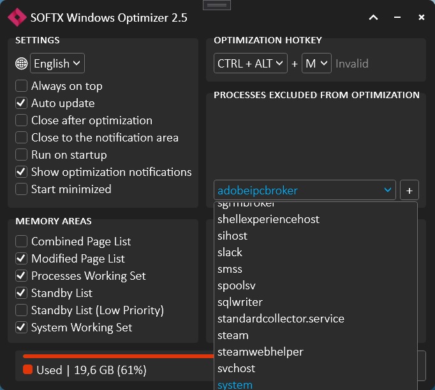Choose steam in the process list
This screenshot has width=435, height=390.
coord(233,335)
